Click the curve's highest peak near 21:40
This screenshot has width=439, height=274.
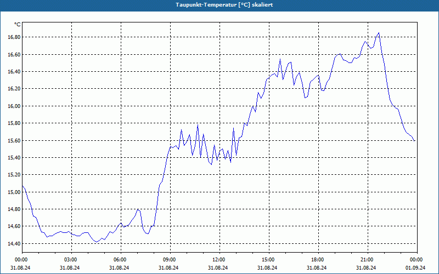point(379,33)
